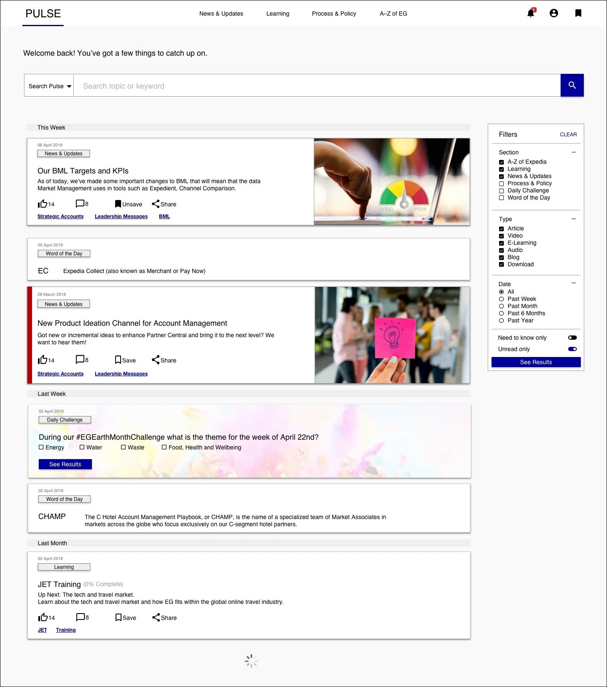Open the Search Pulse dropdown

[49, 86]
